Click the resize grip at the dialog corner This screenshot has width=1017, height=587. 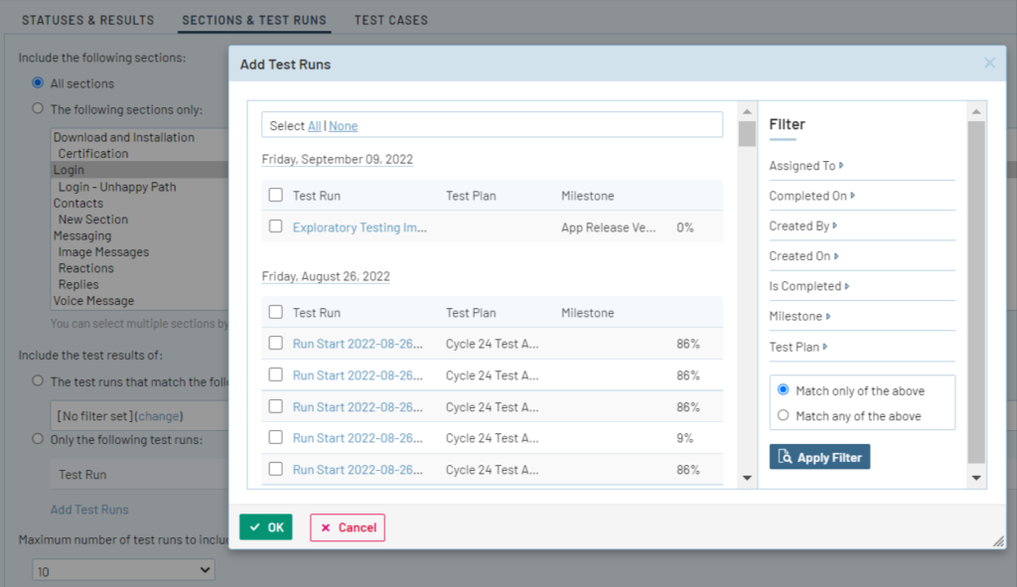coord(998,540)
